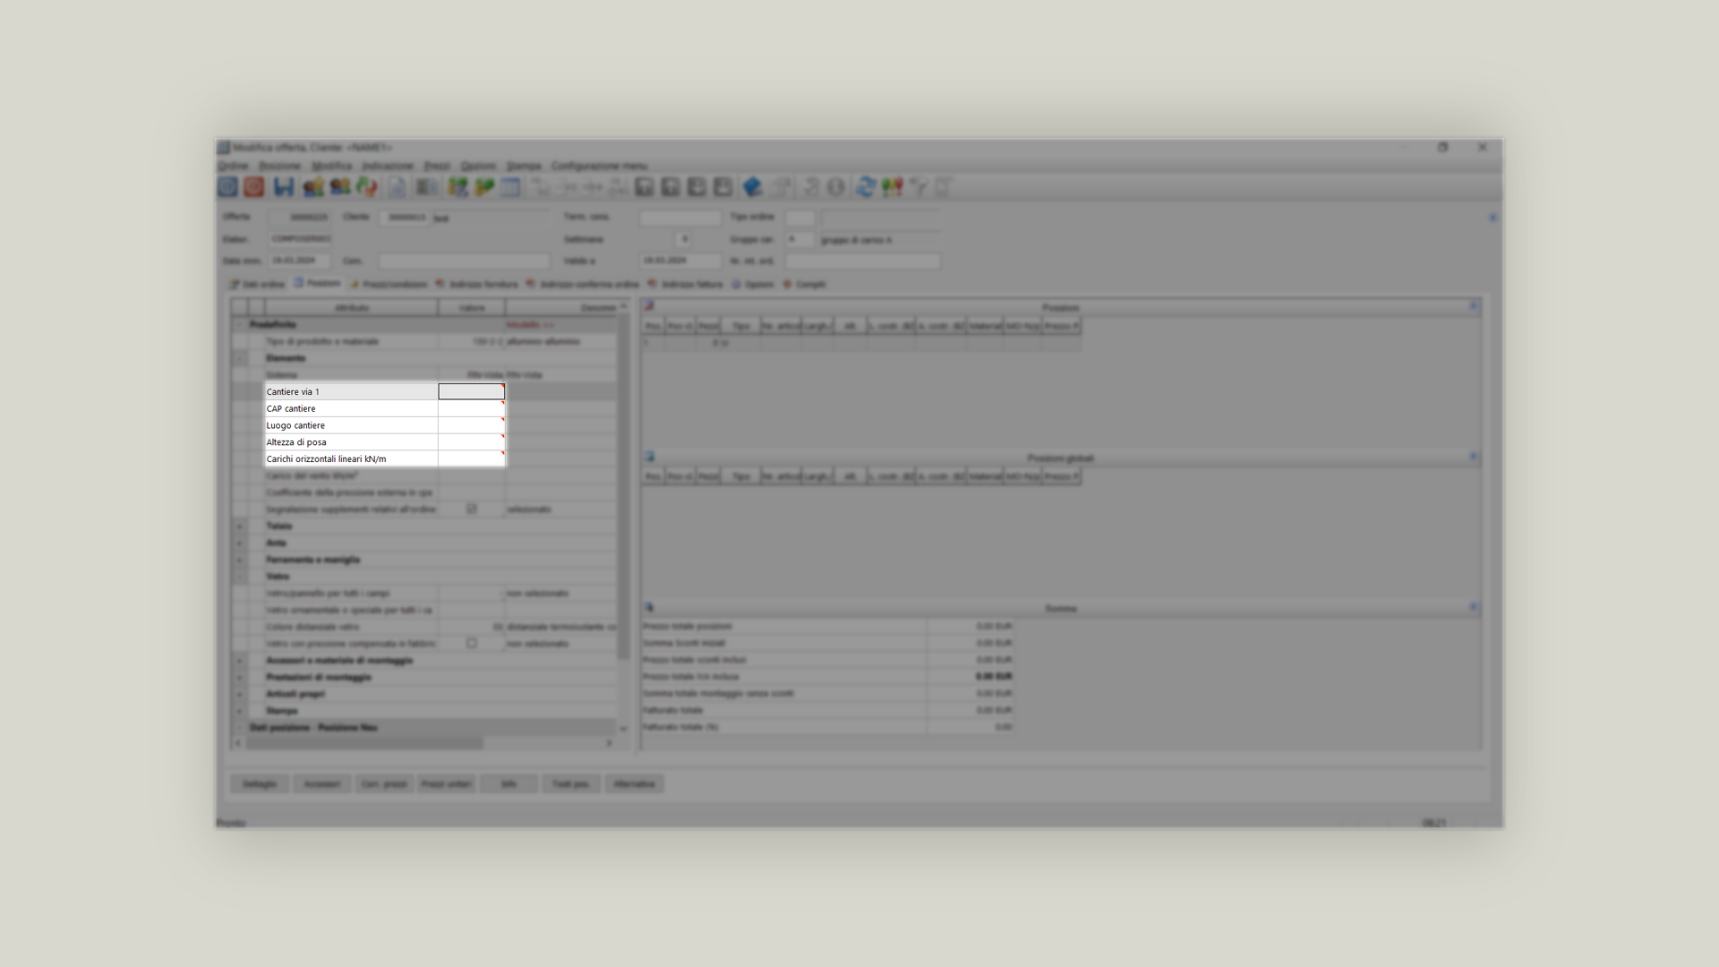
Task: Expand the Articoli propri group
Action: coord(239,694)
